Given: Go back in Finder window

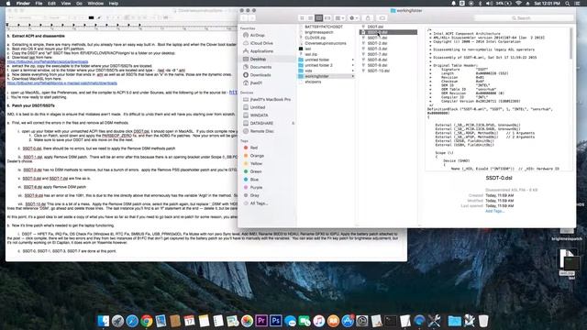Looking at the screenshot, I should click(x=244, y=18).
